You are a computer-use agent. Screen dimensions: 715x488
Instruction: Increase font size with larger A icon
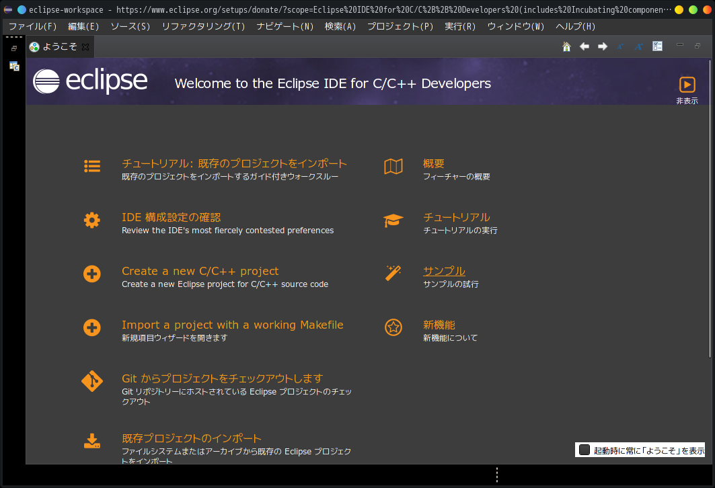pos(638,46)
